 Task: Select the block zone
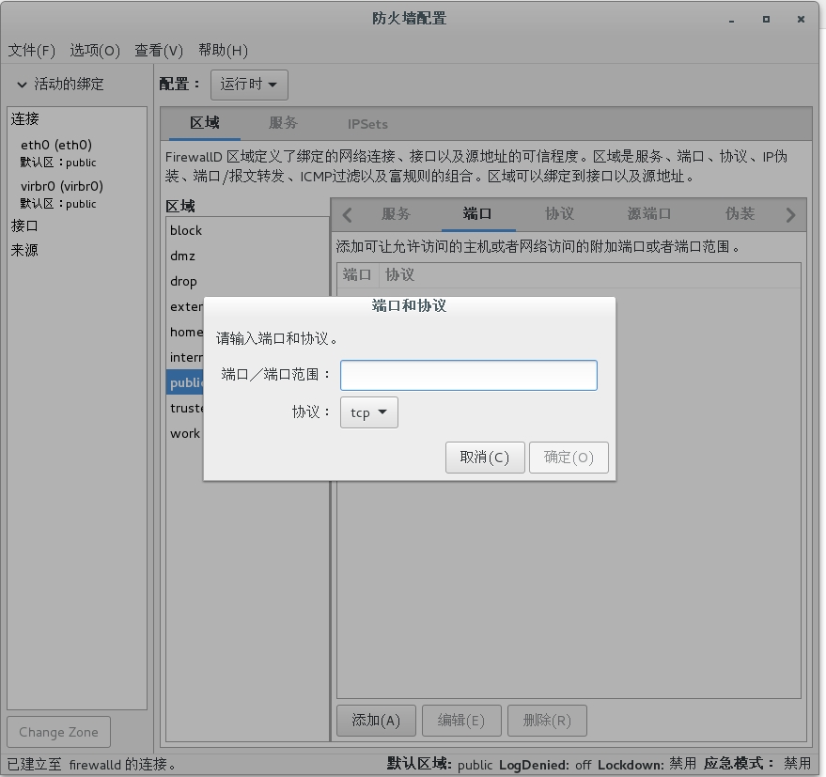185,230
